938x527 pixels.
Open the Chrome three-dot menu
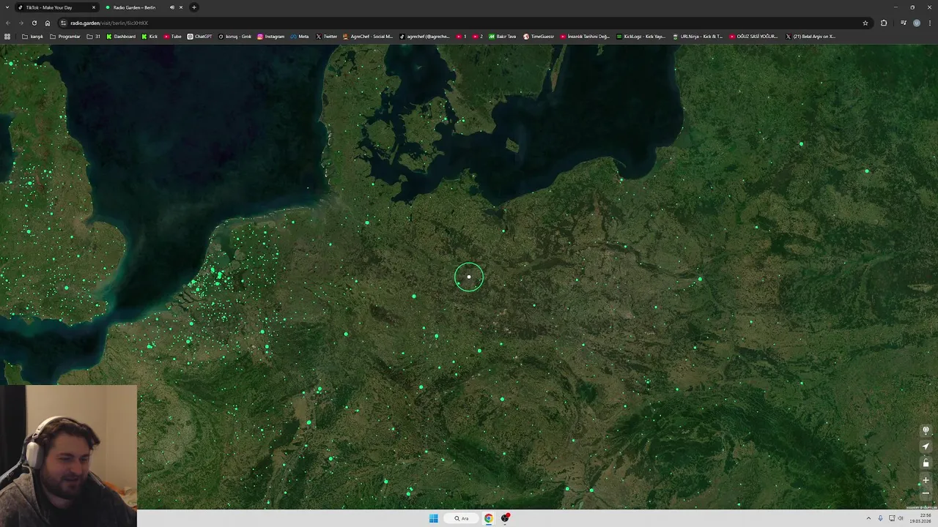coord(930,23)
